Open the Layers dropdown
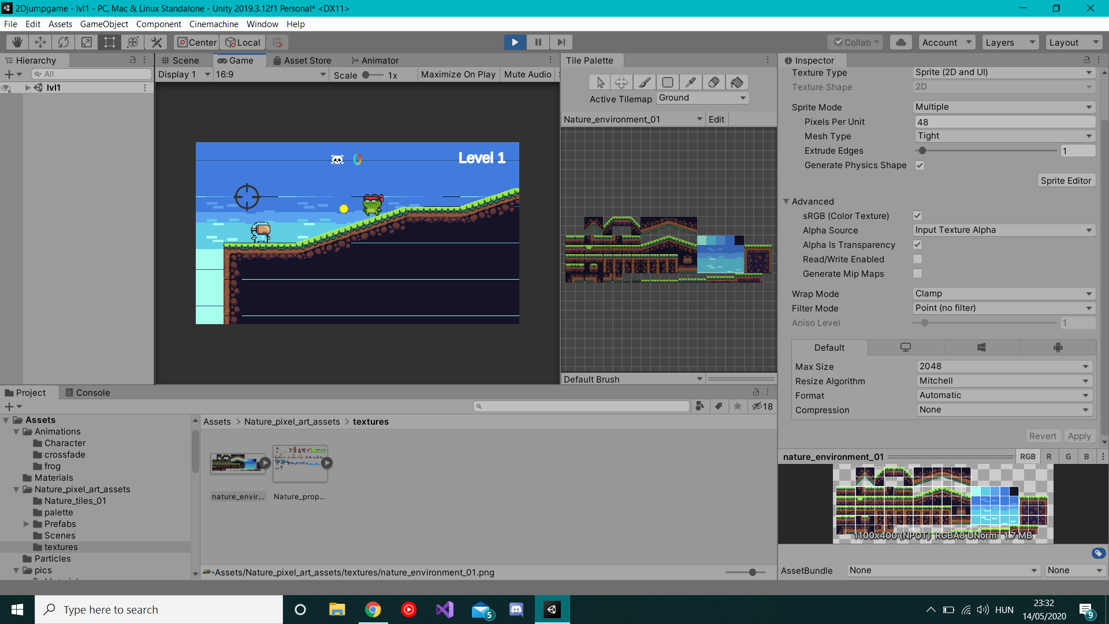This screenshot has width=1109, height=624. tap(1010, 42)
